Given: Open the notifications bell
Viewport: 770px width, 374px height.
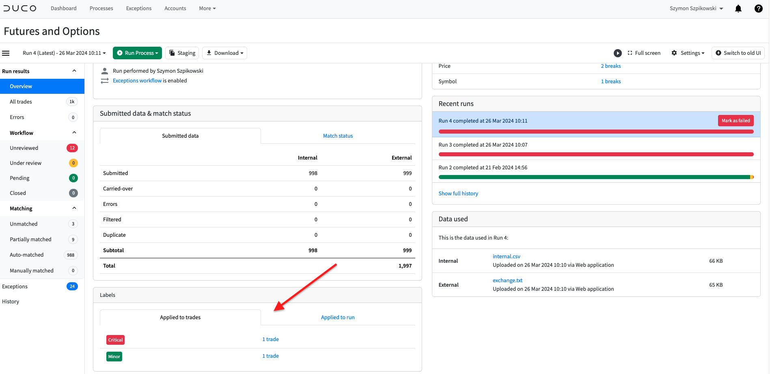Looking at the screenshot, I should [738, 9].
